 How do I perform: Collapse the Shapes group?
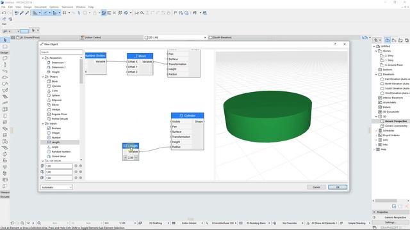point(43,77)
